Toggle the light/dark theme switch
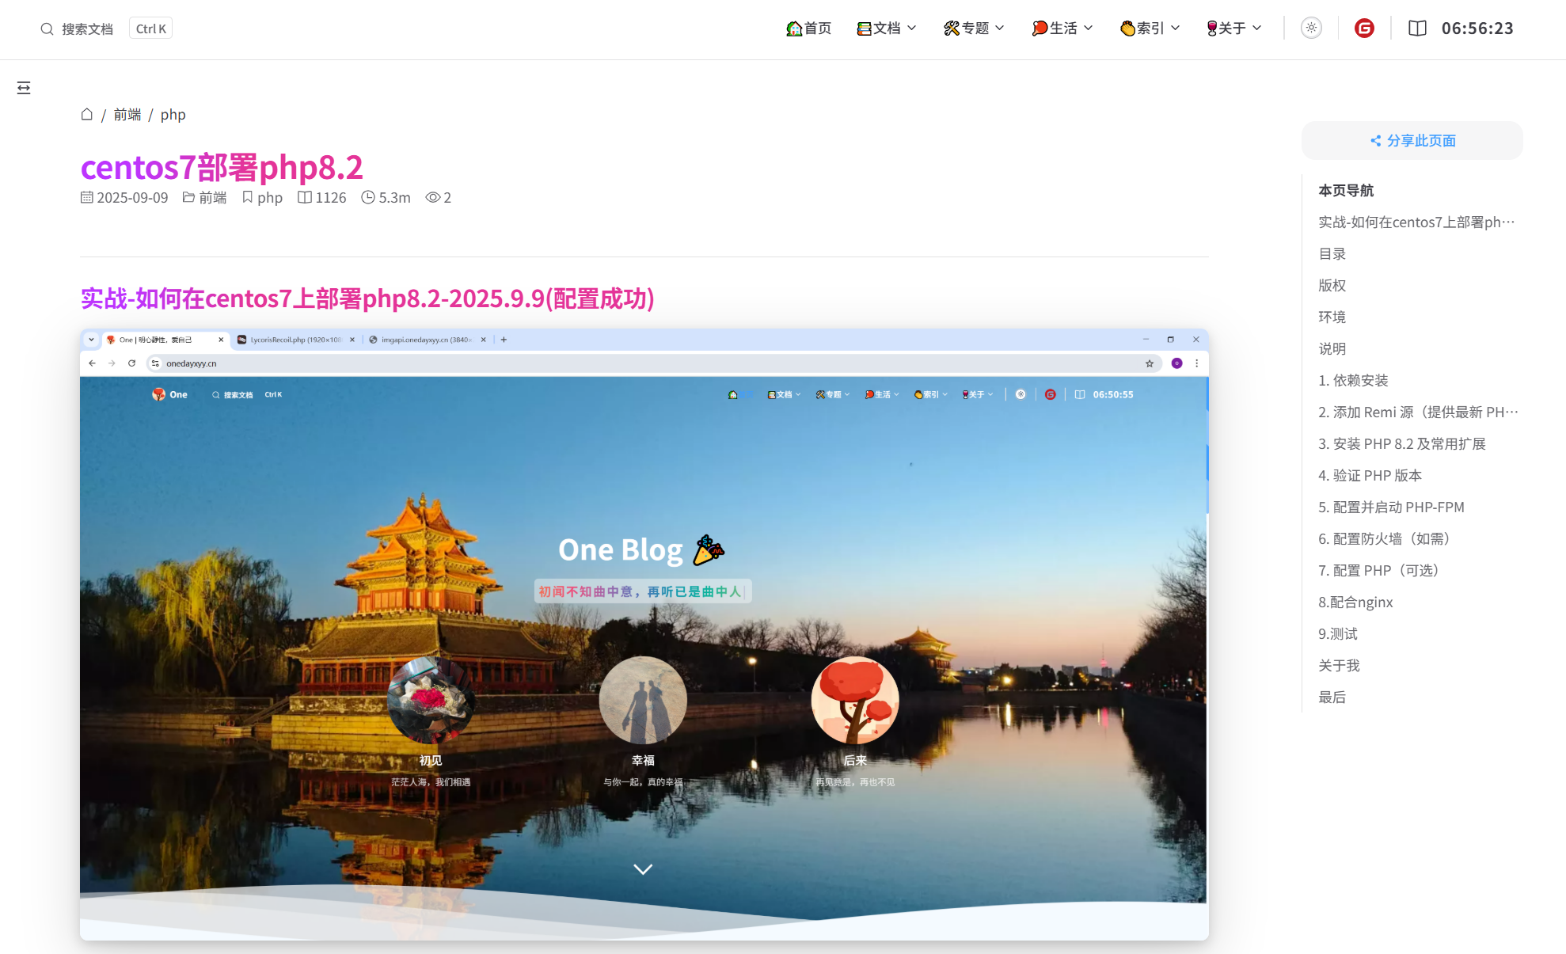 coord(1312,29)
